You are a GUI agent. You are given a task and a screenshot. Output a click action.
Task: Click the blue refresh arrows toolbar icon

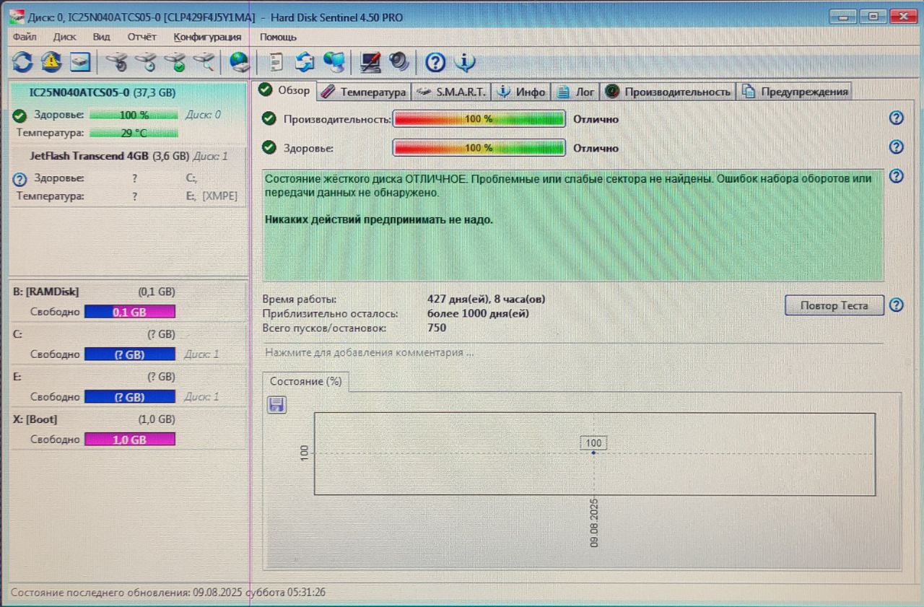[22, 63]
